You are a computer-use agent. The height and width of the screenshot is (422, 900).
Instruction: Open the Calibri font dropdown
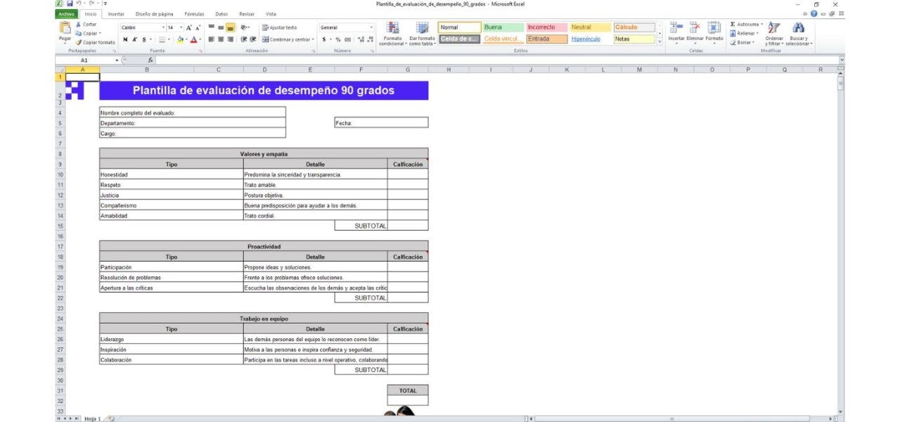(163, 27)
